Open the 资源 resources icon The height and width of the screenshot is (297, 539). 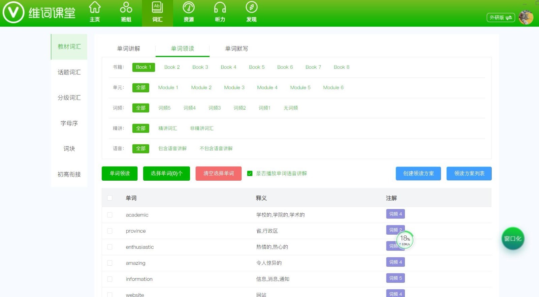(189, 7)
